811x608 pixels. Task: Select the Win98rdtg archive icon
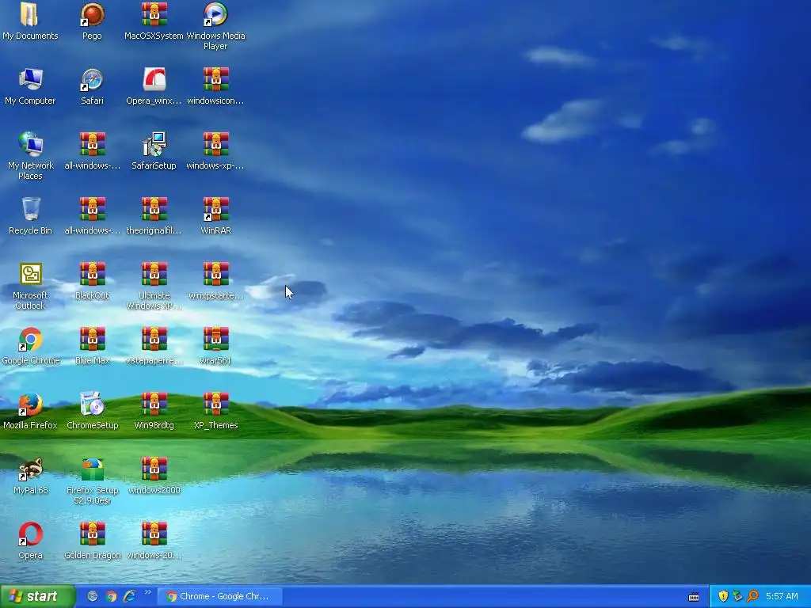click(x=154, y=404)
